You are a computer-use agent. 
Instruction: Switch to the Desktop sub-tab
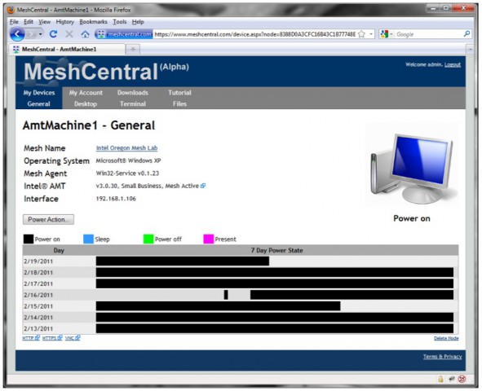click(x=86, y=103)
